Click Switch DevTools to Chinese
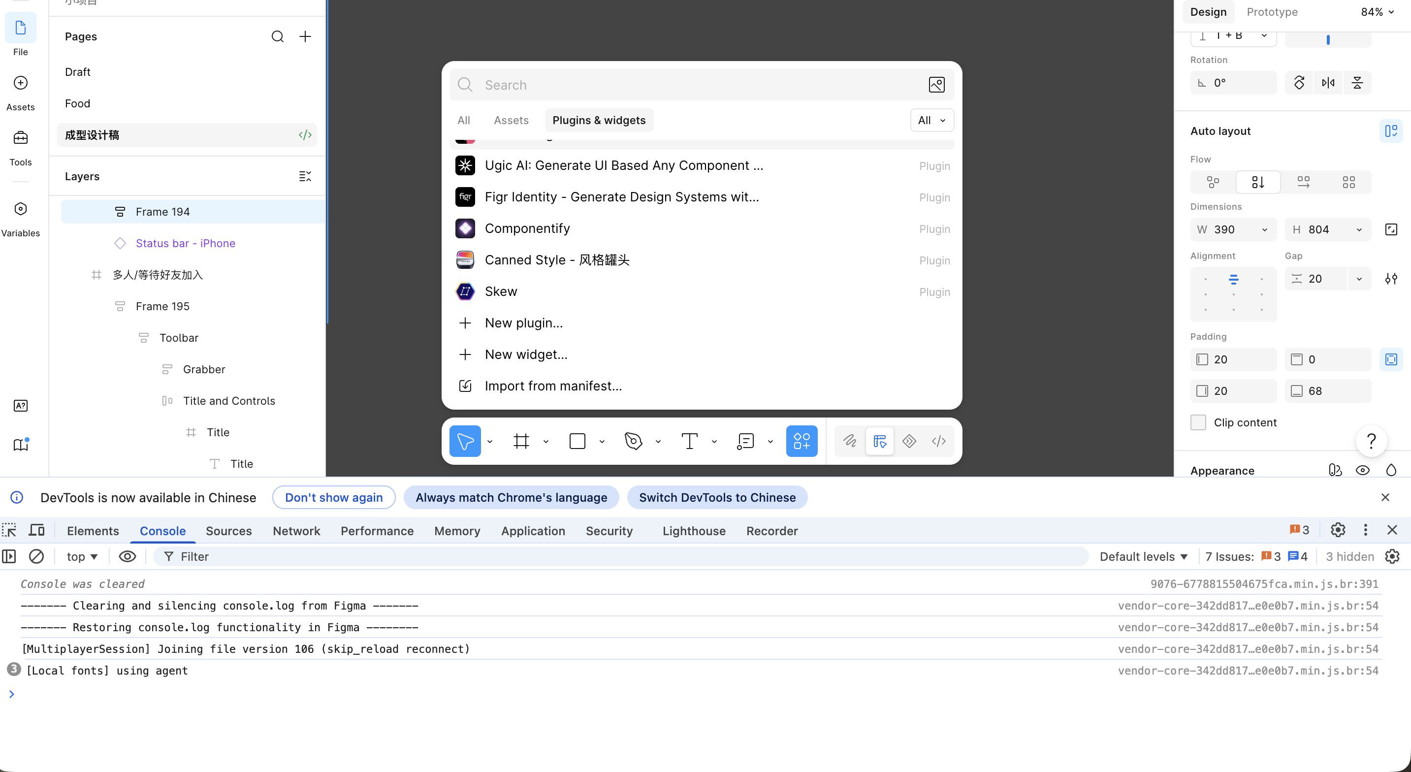1411x772 pixels. tap(717, 497)
